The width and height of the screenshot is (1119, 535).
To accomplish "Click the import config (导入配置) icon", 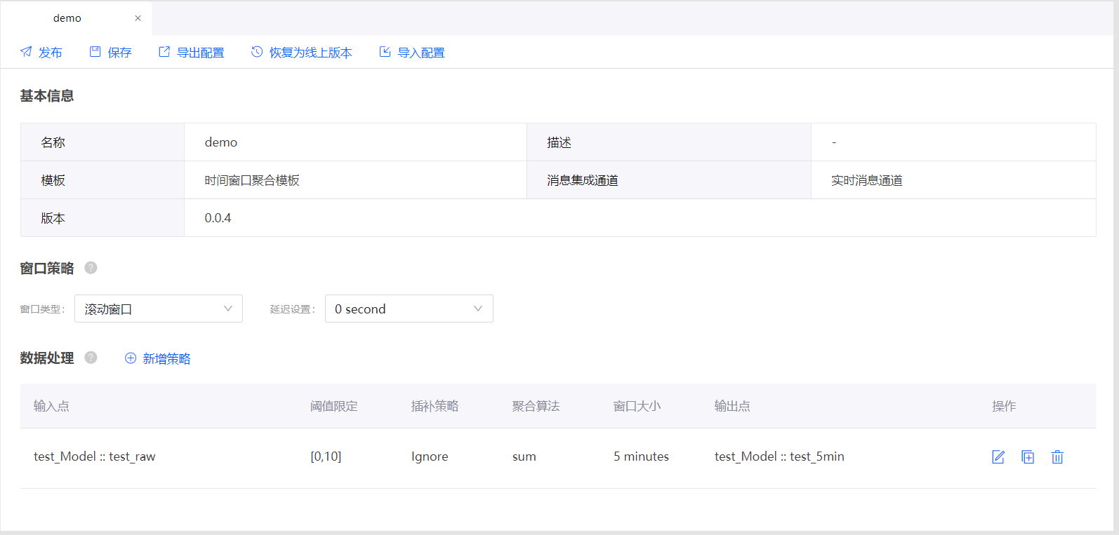I will click(x=385, y=52).
